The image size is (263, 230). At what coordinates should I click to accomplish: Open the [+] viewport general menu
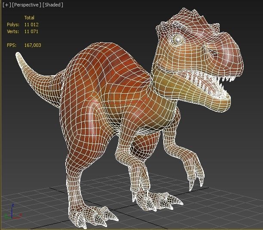pyautogui.click(x=7, y=5)
